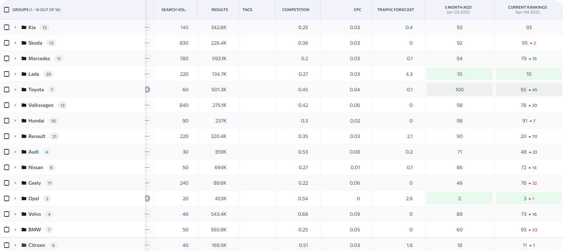
Task: Tick the checkbox for Volvo
Action: 7,214
